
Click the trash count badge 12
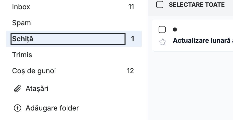coord(130,71)
